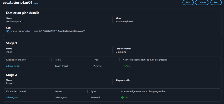Click Type column header in Stage 2 table
This screenshot has height=104, width=224.
tap(94, 91)
